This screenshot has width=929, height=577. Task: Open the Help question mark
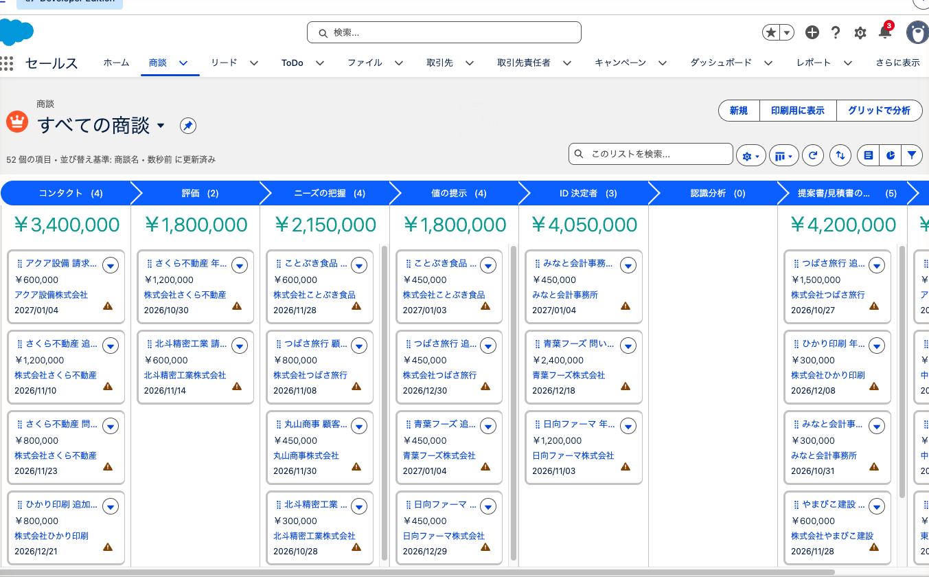[836, 32]
